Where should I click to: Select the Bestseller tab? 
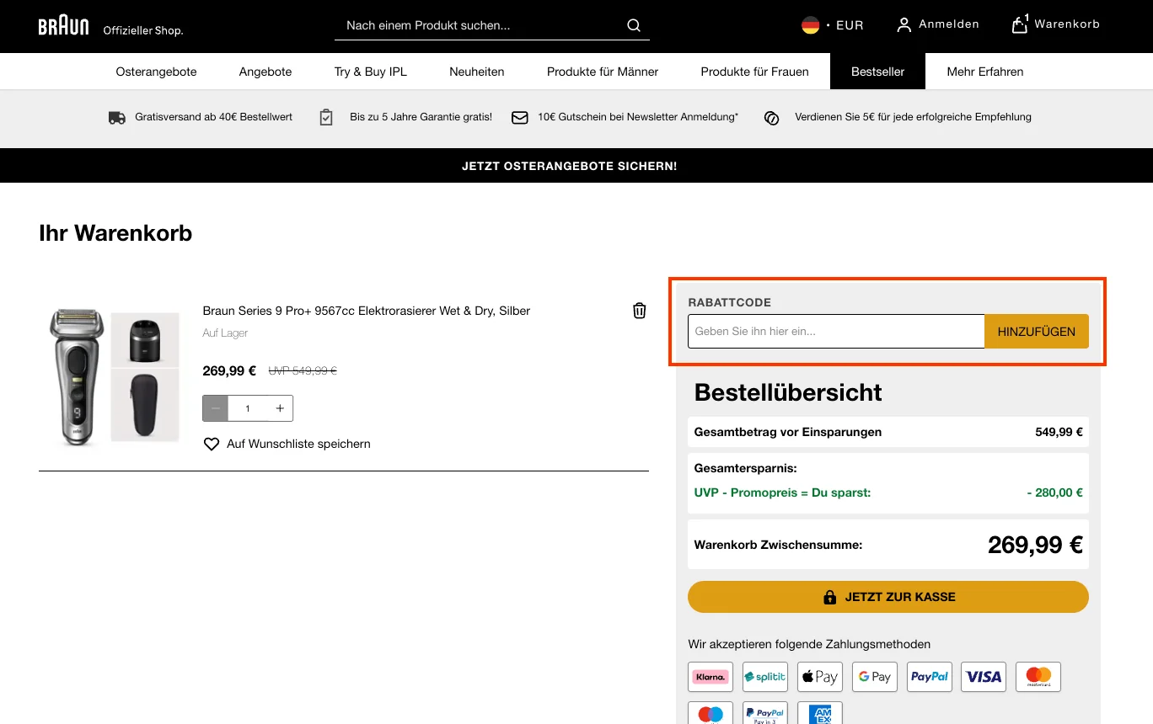tap(877, 72)
